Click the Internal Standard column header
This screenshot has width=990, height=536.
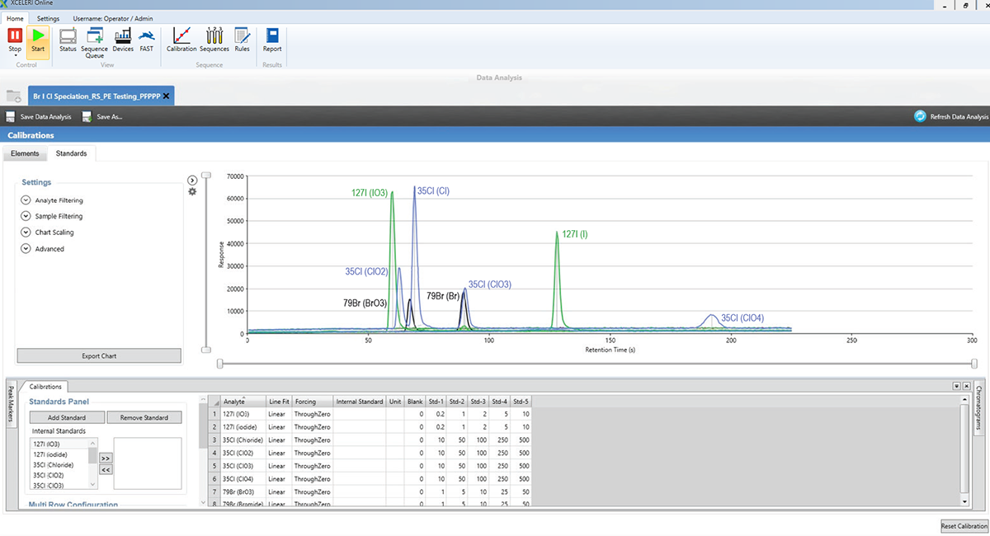point(360,402)
